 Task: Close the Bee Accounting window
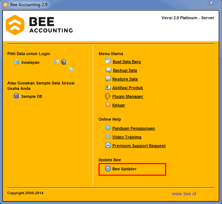click(211, 3)
